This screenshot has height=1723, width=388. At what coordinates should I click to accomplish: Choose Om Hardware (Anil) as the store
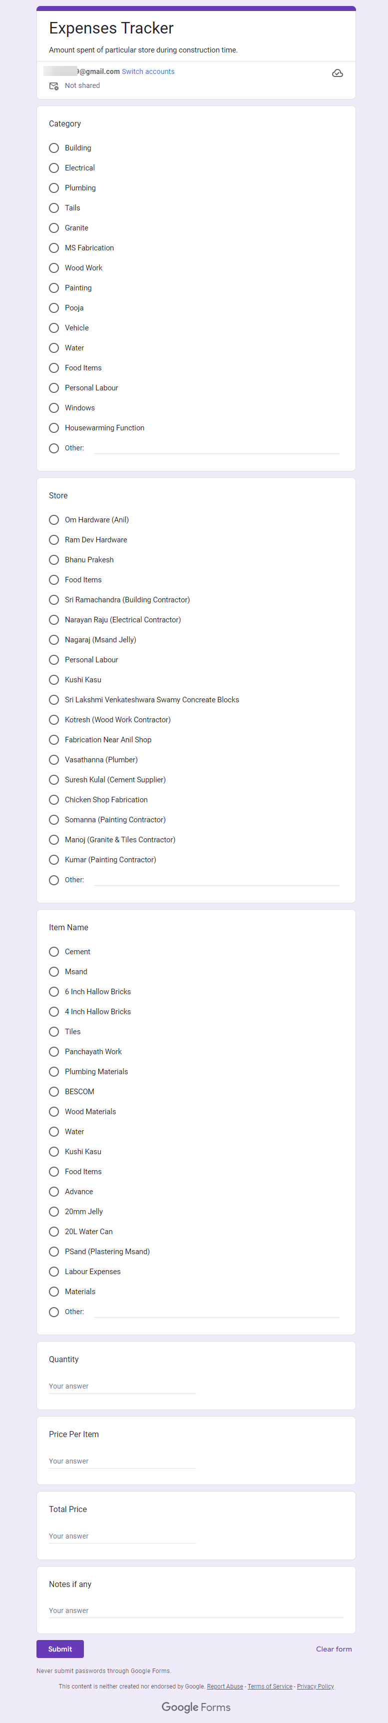tap(53, 520)
